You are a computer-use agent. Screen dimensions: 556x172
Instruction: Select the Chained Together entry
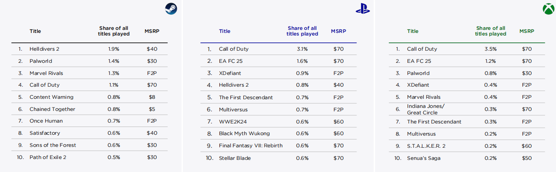click(x=89, y=109)
